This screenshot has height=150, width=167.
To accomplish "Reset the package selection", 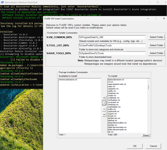I will click(146, 135).
